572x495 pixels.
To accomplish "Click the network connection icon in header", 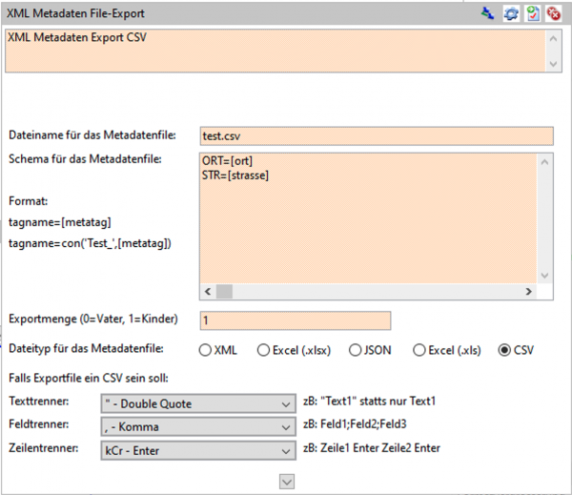I will coord(488,14).
